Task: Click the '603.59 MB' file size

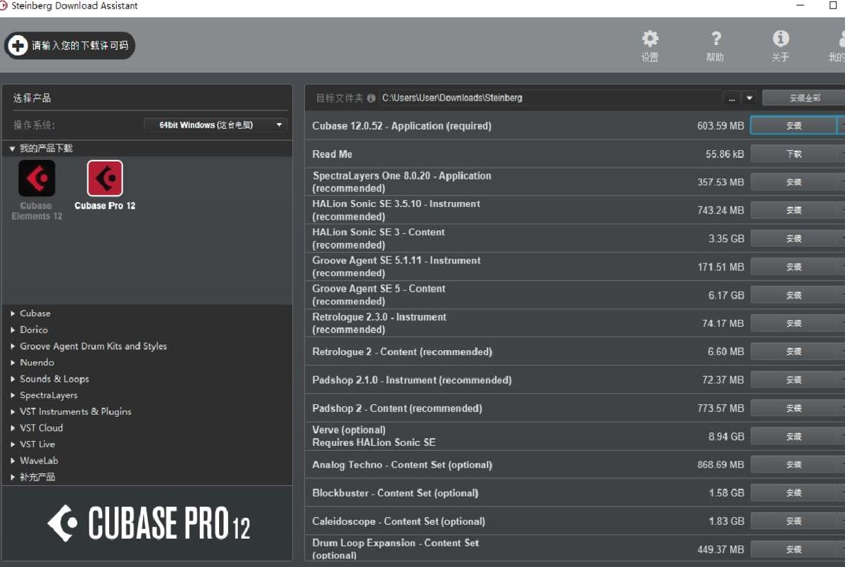Action: click(x=720, y=126)
